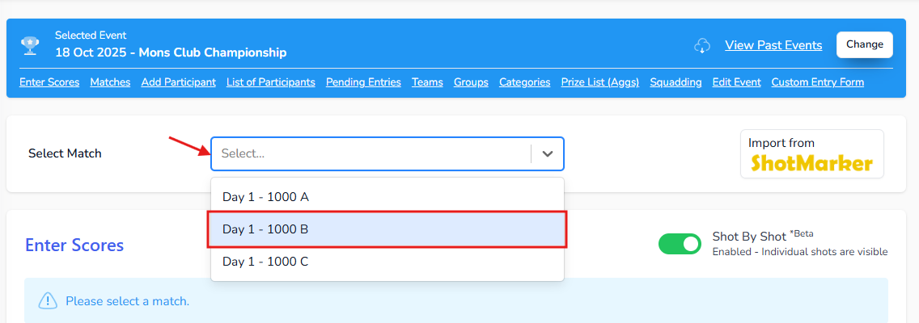This screenshot has height=323, width=919.
Task: Open Add Participant page
Action: pyautogui.click(x=178, y=82)
